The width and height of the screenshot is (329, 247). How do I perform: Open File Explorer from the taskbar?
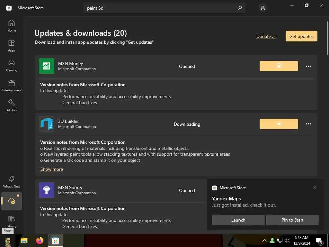click(24, 241)
